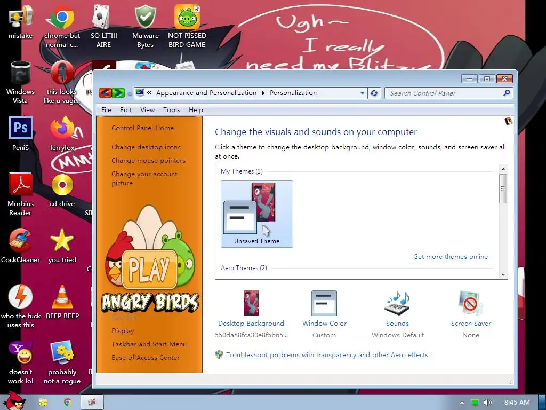
Task: Select the Personalization window taskbar button
Action: 92,403
